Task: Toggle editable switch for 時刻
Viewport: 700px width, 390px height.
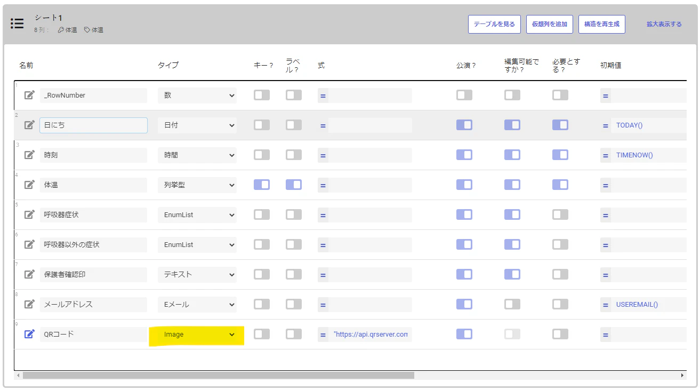Action: click(512, 155)
